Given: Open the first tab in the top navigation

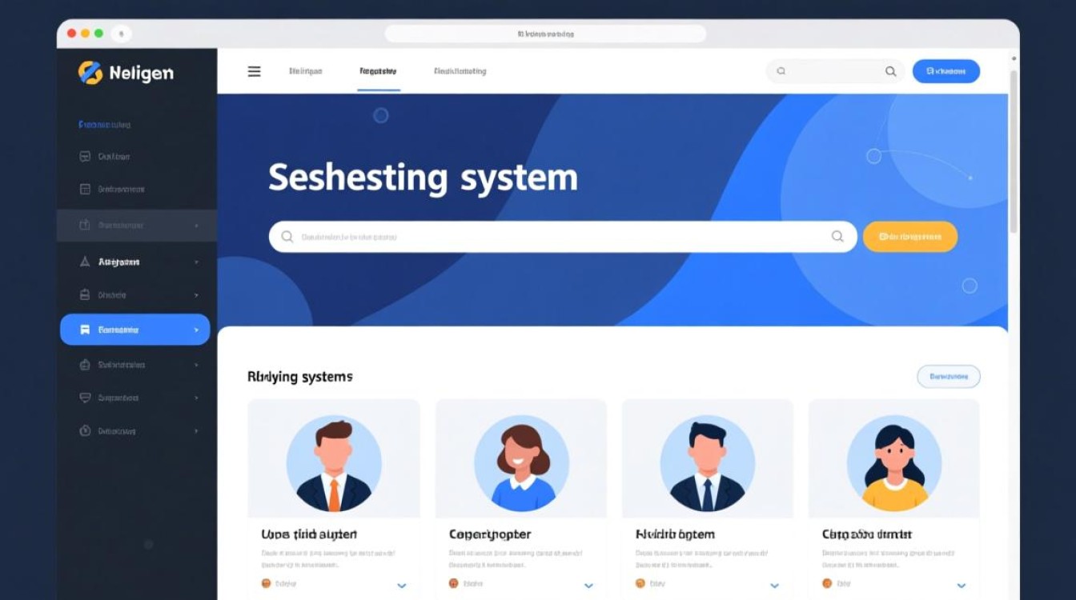Looking at the screenshot, I should [x=305, y=71].
